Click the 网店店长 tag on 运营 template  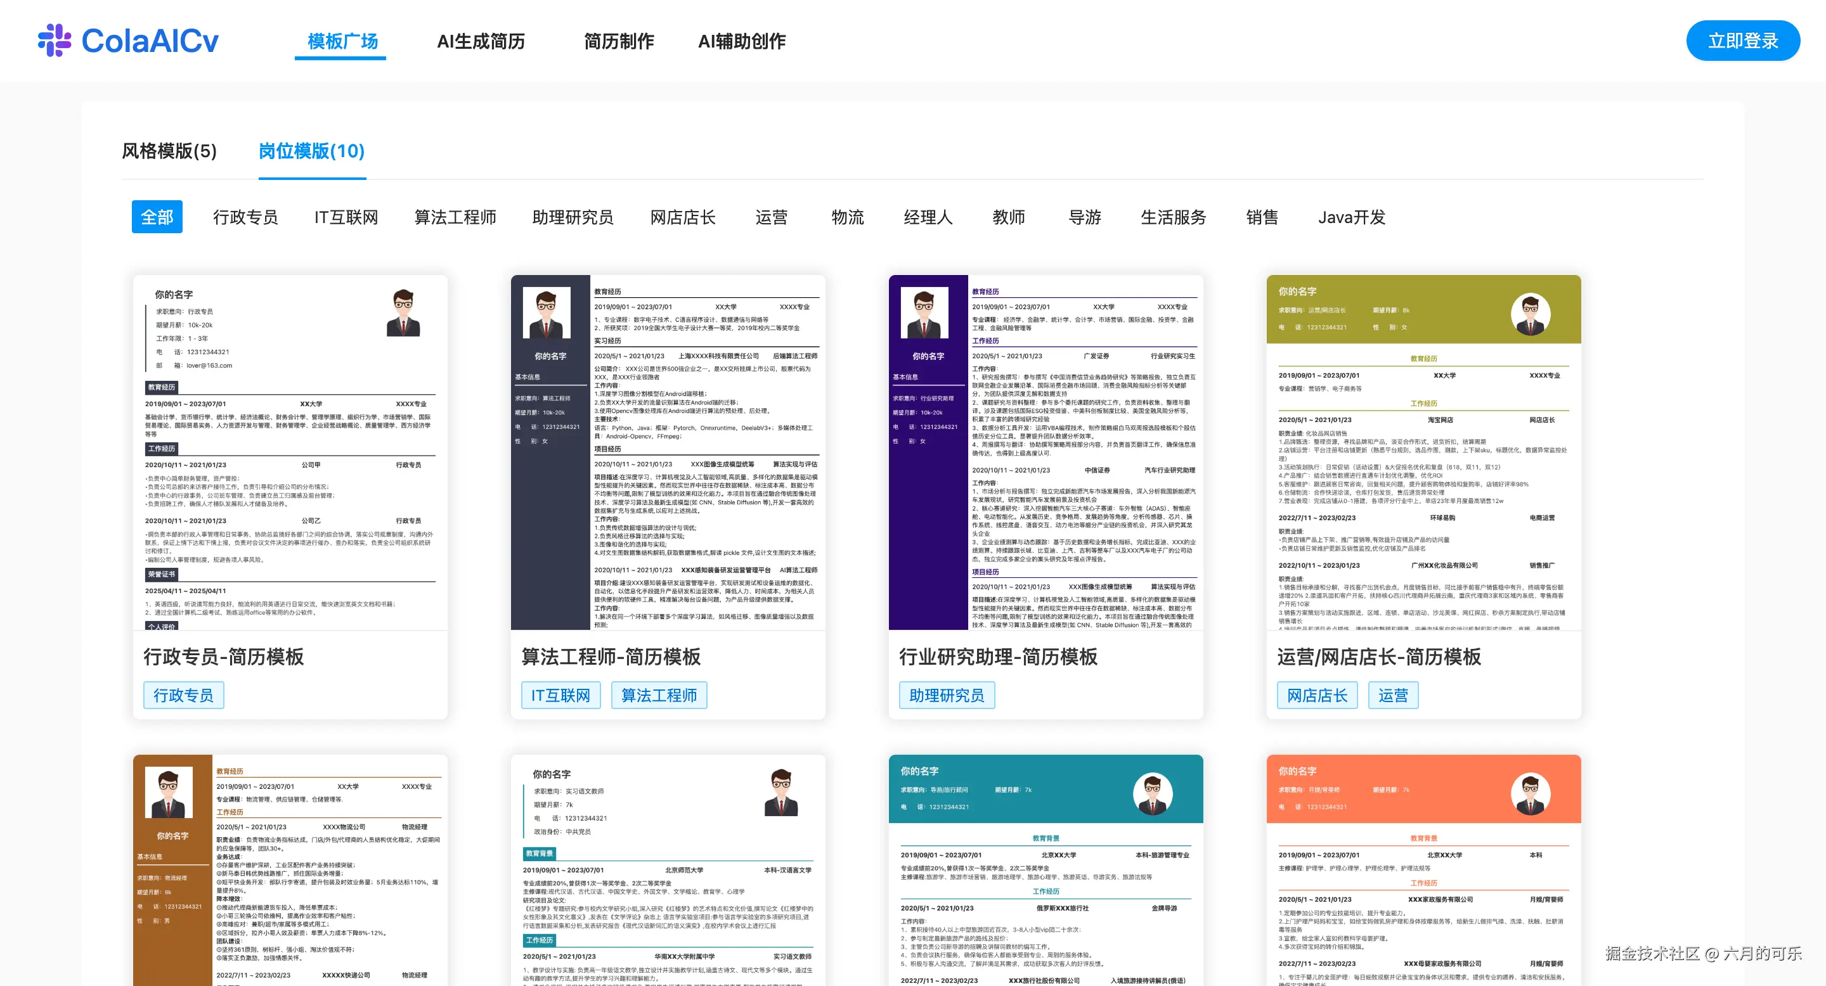[1317, 695]
